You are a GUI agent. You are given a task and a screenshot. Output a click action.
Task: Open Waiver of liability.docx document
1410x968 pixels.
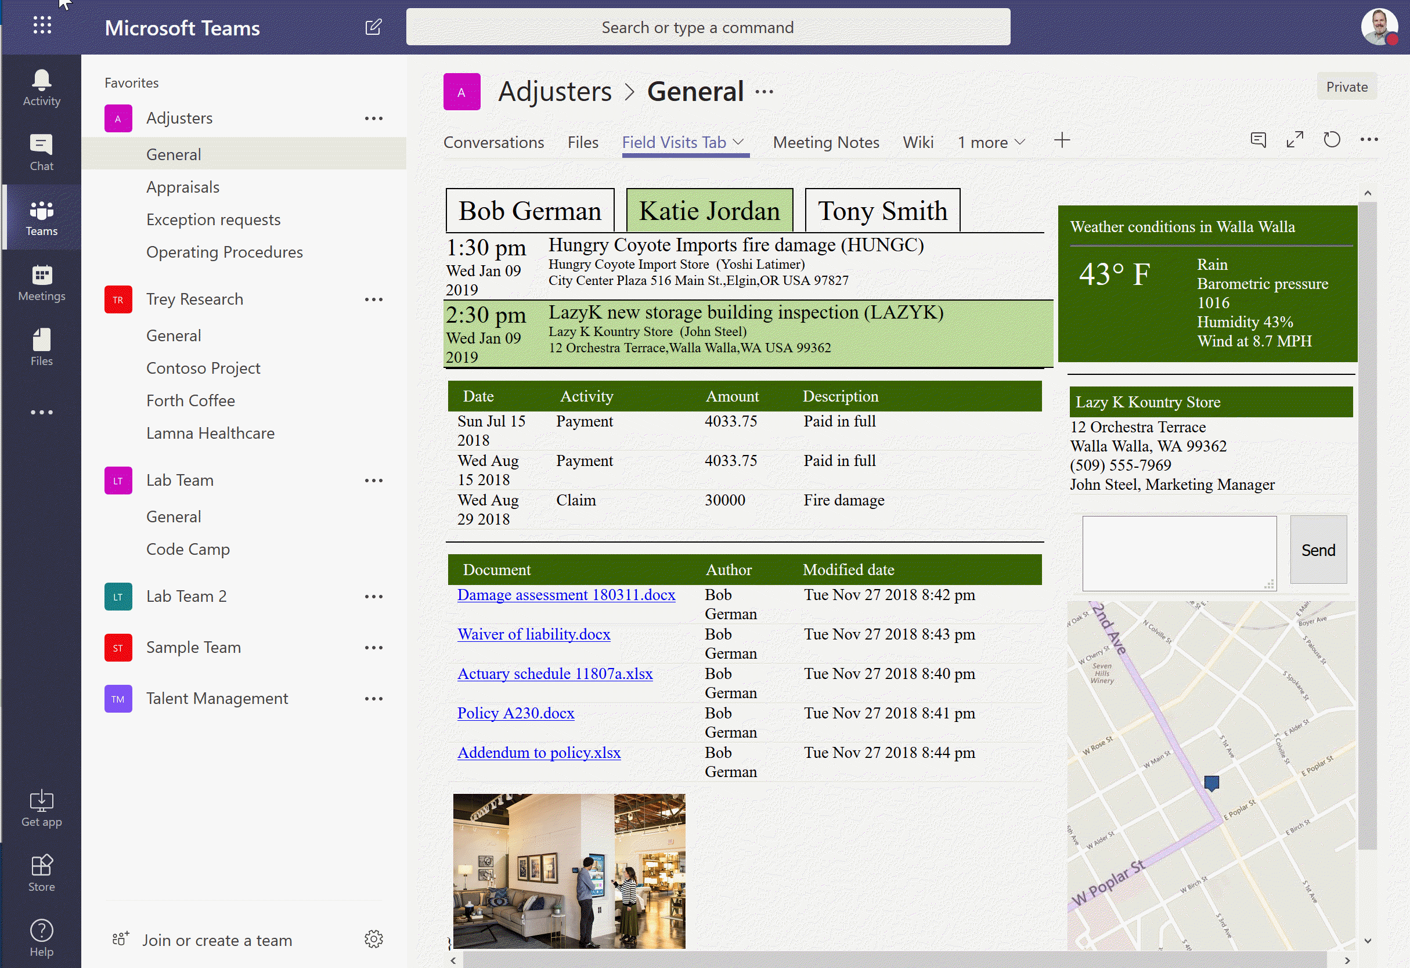coord(535,634)
